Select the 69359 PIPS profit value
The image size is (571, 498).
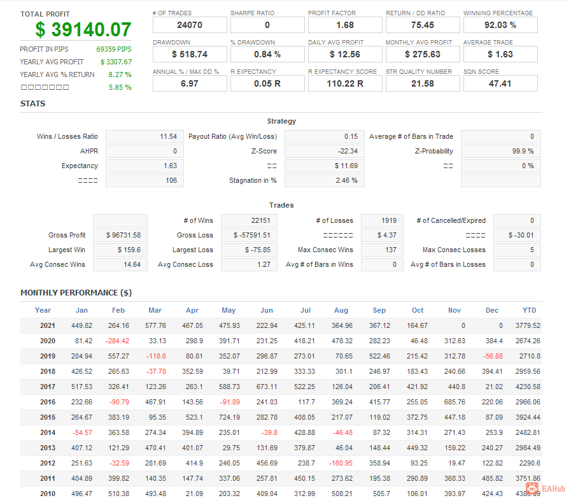click(x=113, y=49)
